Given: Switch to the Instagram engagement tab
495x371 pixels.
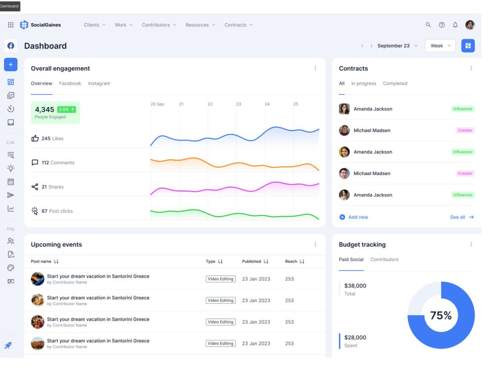Looking at the screenshot, I should coord(99,84).
